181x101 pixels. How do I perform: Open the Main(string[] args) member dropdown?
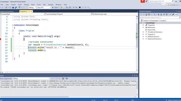(x=115, y=14)
